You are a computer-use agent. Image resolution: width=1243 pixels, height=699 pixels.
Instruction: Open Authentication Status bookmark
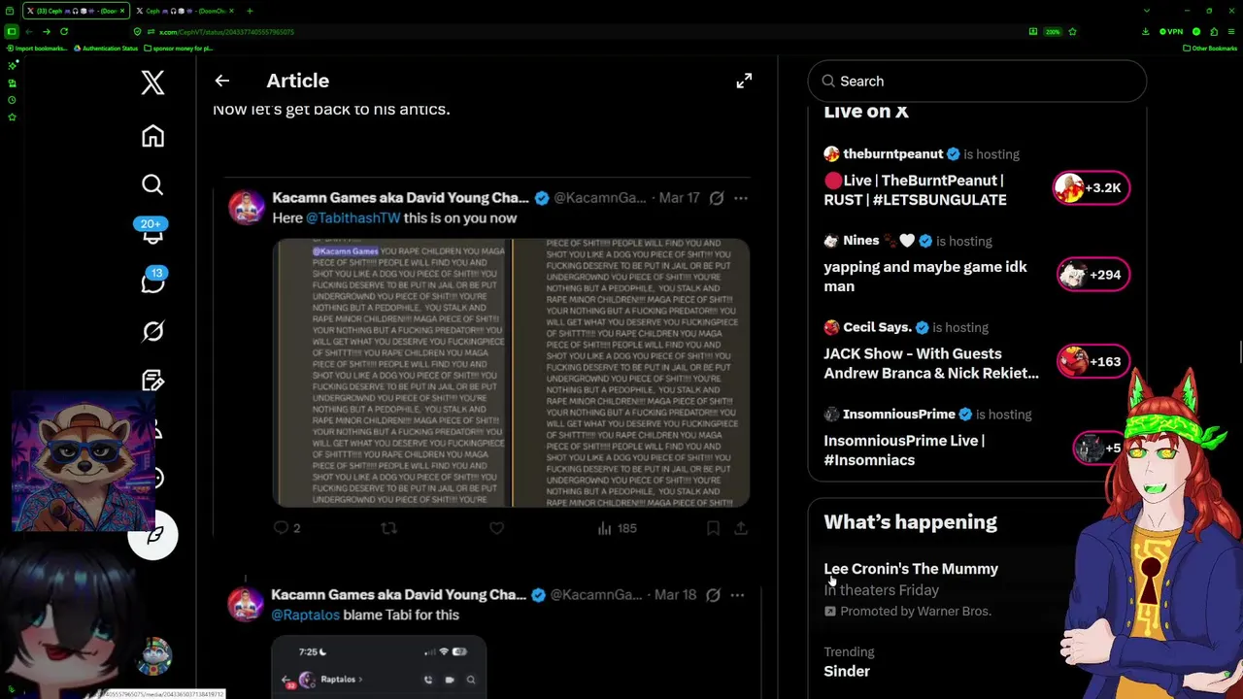click(106, 48)
